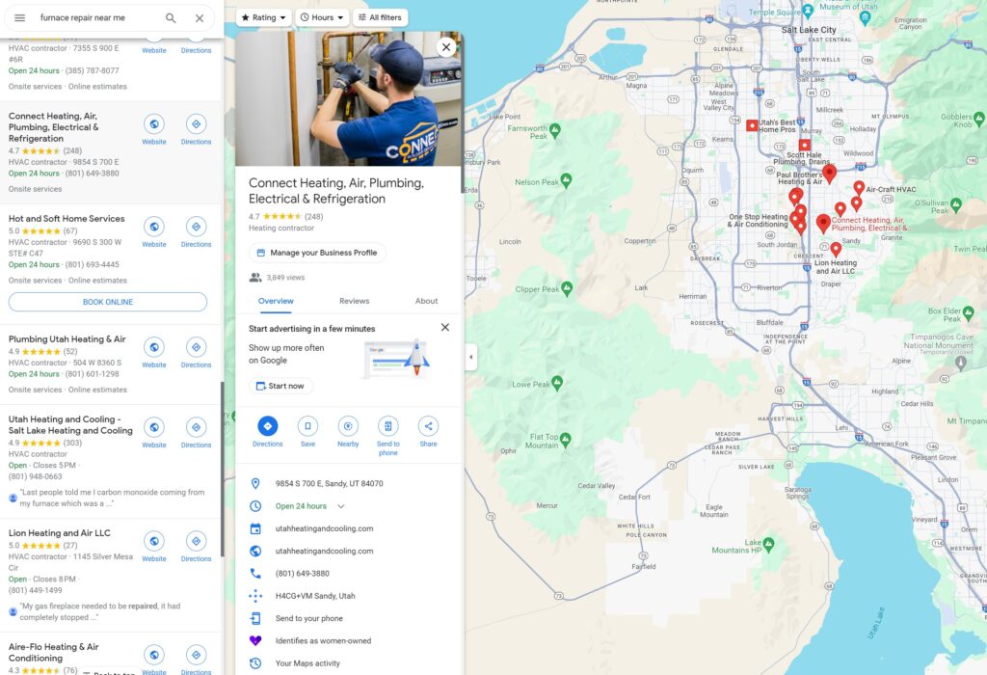The image size is (987, 675).
Task: Open website for Lion Heating and Air LLC
Action: point(154,547)
